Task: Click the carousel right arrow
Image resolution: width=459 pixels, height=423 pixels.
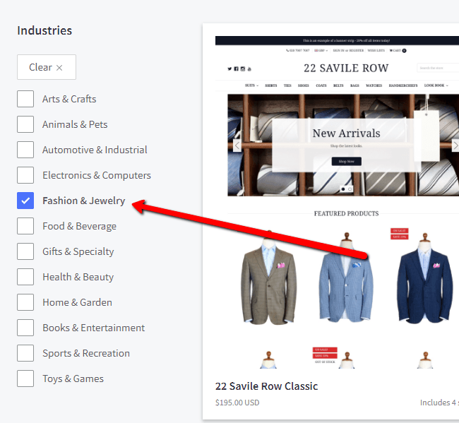Action: click(x=455, y=145)
